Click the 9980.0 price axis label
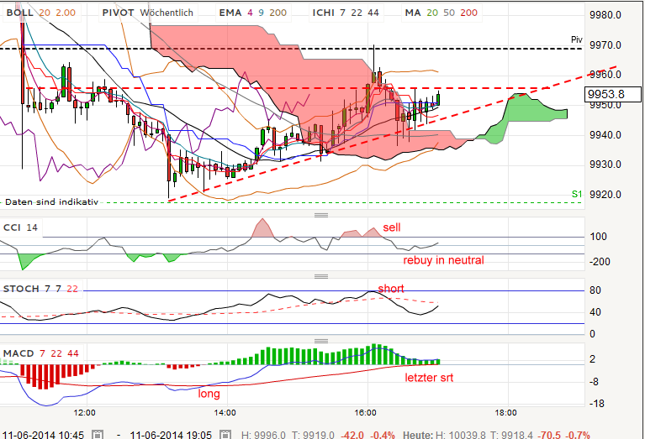The width and height of the screenshot is (645, 439). tap(605, 15)
